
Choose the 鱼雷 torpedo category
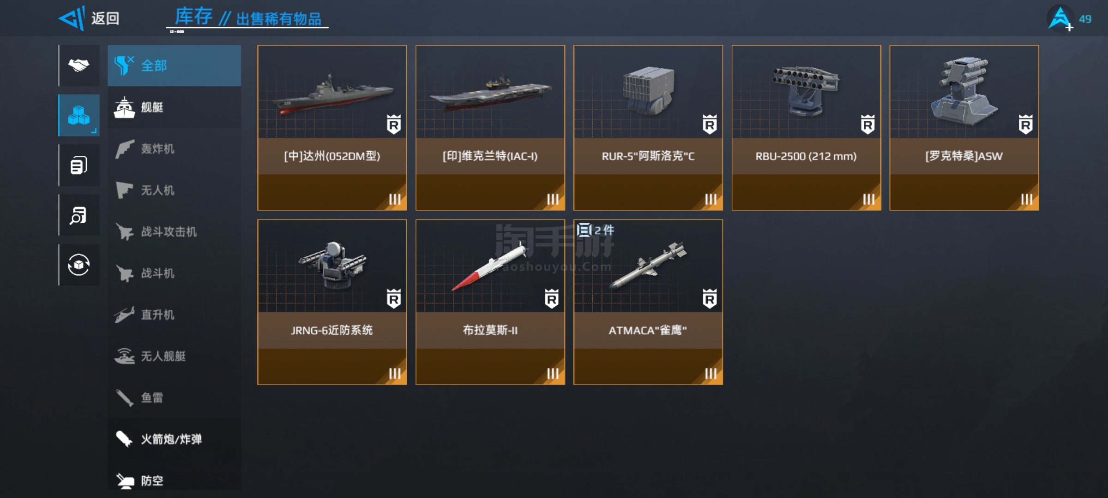tap(174, 397)
